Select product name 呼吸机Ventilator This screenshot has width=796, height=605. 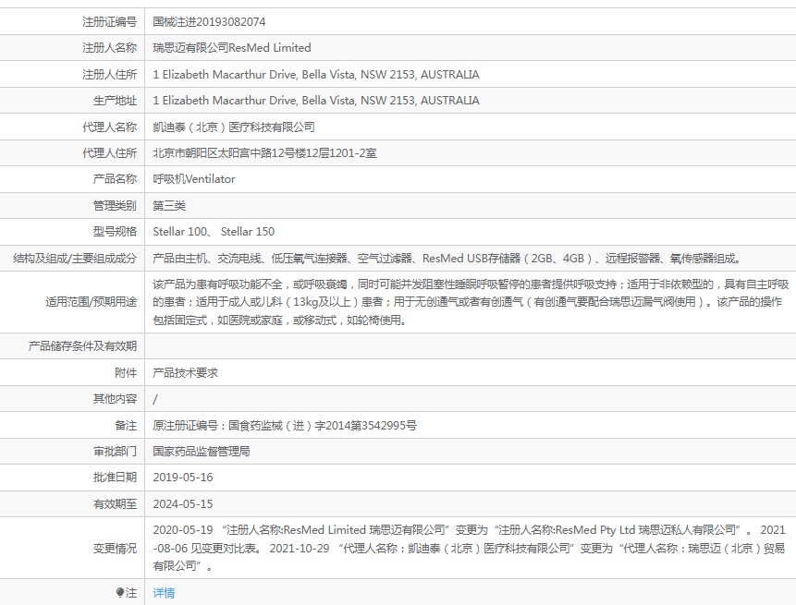pos(194,179)
